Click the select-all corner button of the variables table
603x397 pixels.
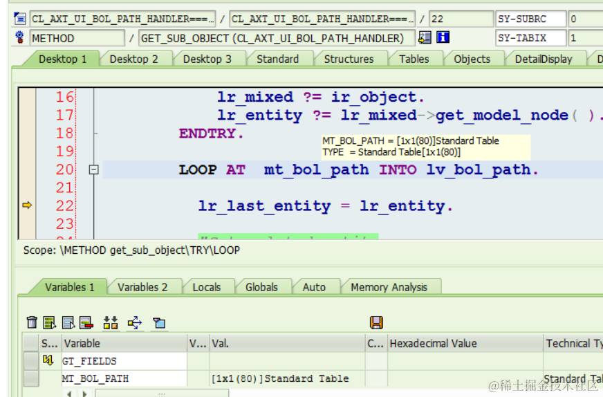pyautogui.click(x=30, y=343)
